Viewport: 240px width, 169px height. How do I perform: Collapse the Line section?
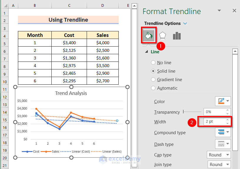(x=147, y=52)
